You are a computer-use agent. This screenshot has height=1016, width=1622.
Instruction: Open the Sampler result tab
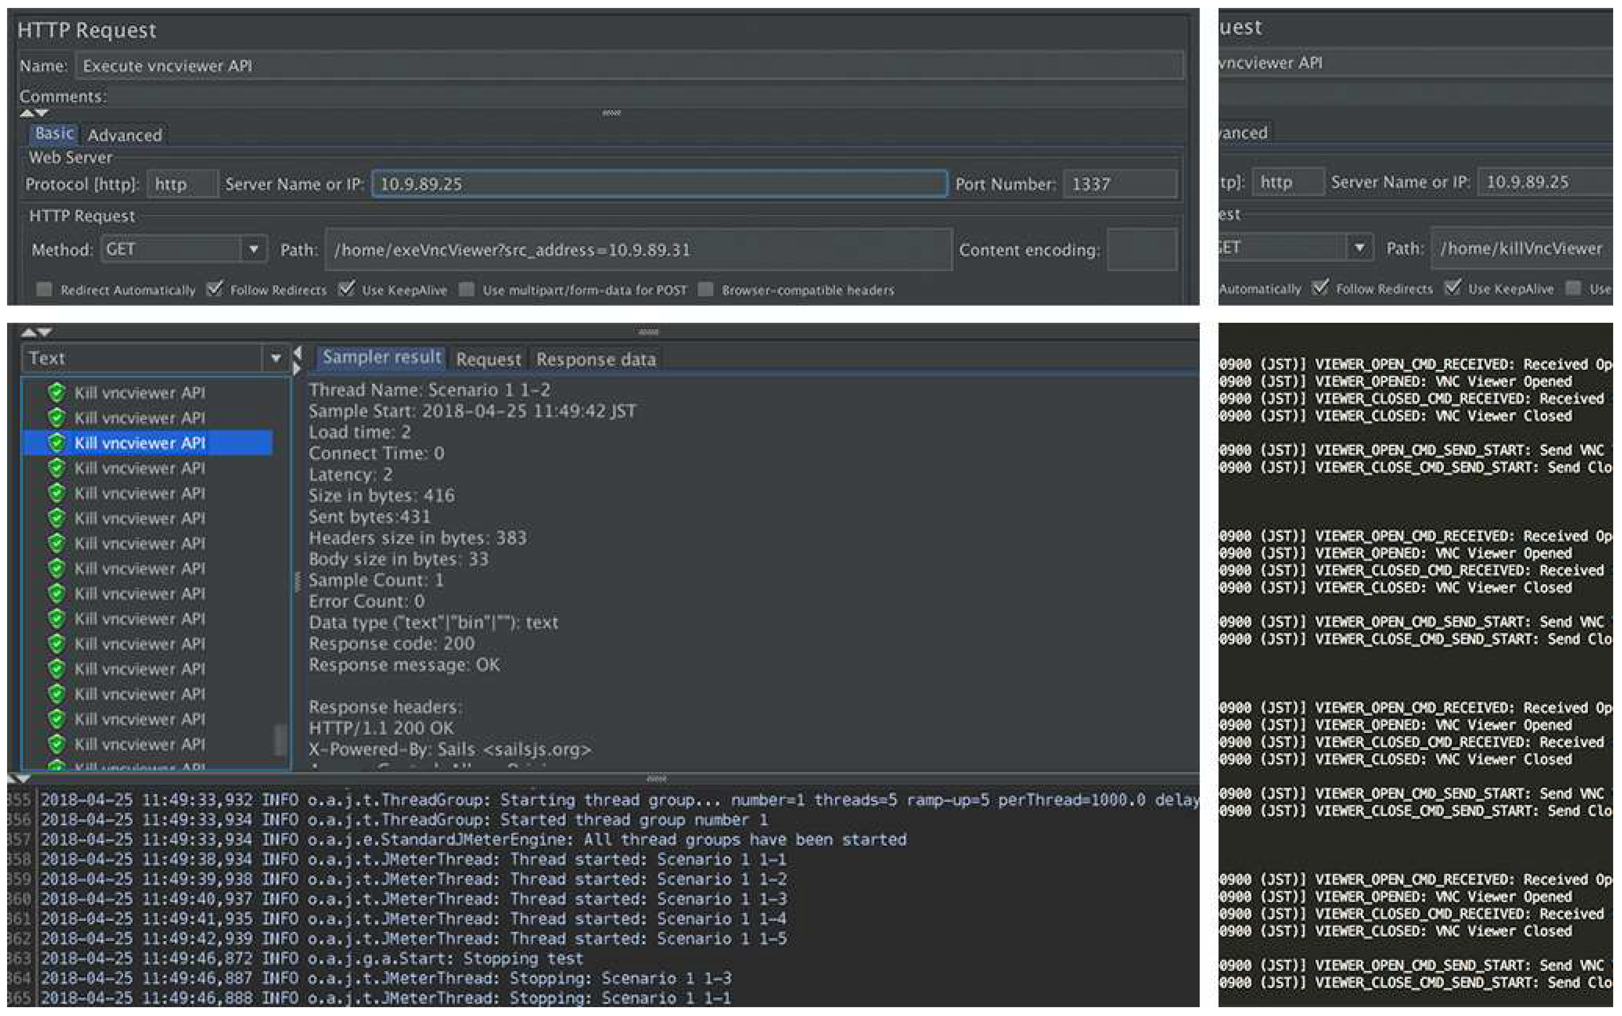click(382, 357)
